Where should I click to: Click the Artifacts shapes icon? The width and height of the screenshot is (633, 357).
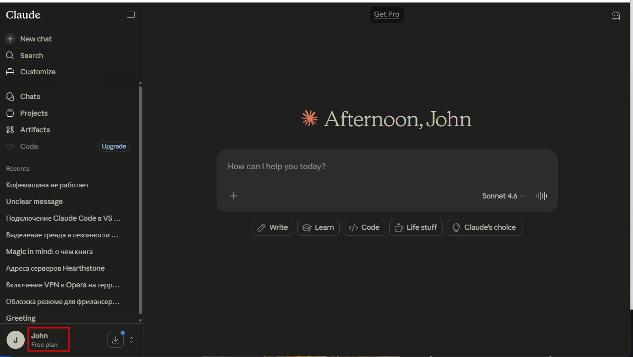point(10,130)
